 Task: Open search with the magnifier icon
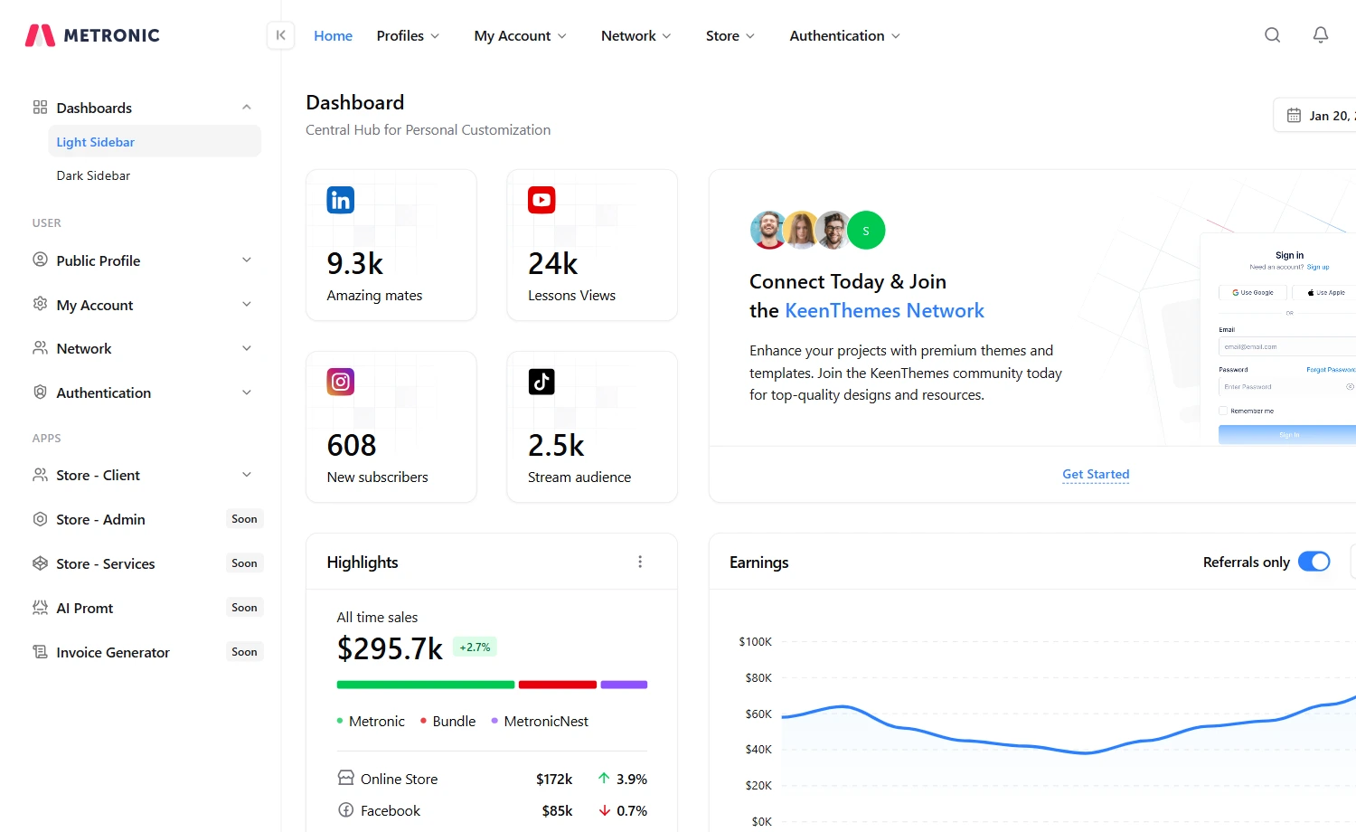(x=1273, y=35)
